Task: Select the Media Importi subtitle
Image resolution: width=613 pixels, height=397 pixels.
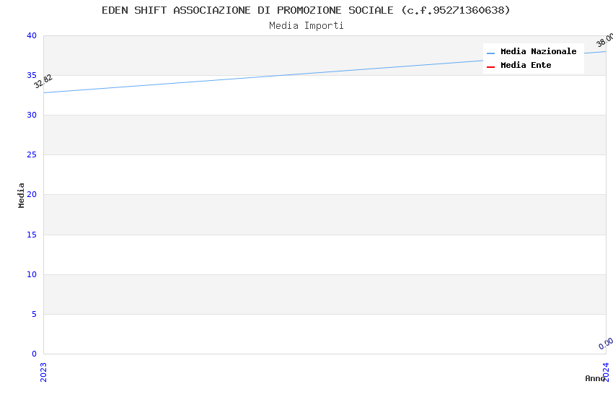Action: (306, 26)
